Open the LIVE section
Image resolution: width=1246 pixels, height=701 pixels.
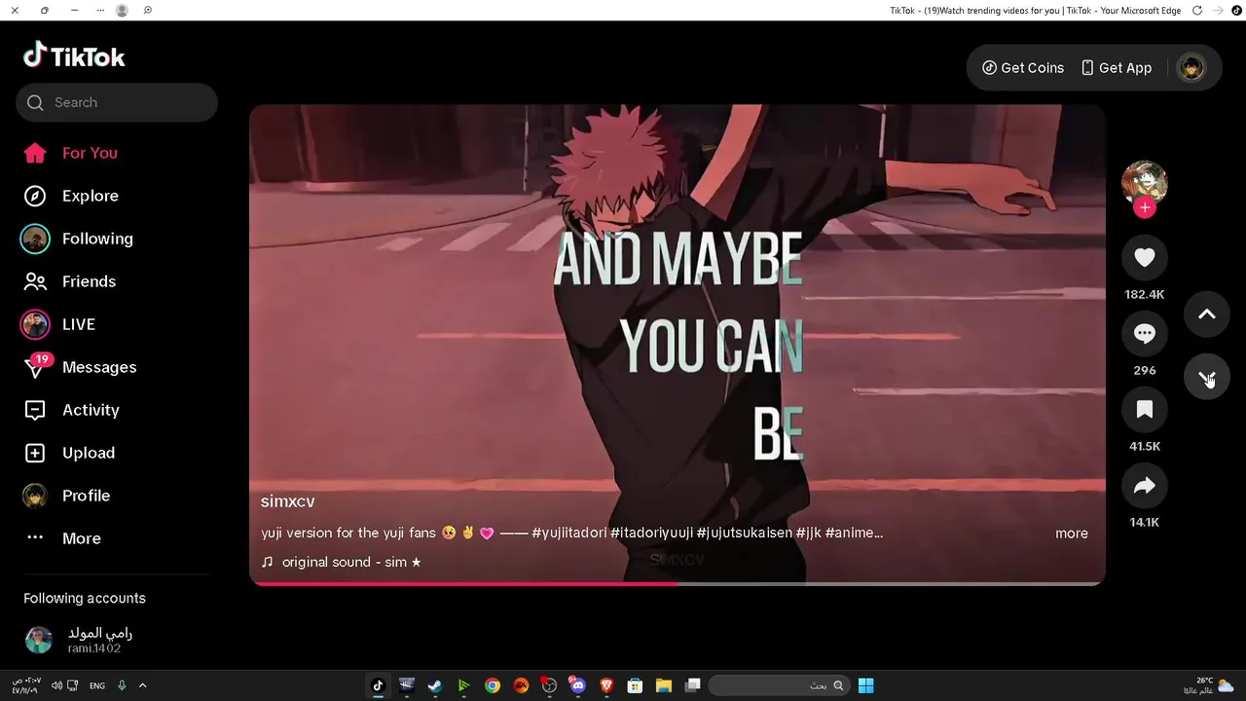pyautogui.click(x=79, y=324)
